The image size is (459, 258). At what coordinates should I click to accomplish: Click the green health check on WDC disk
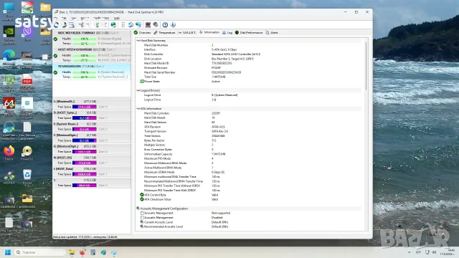click(55, 39)
